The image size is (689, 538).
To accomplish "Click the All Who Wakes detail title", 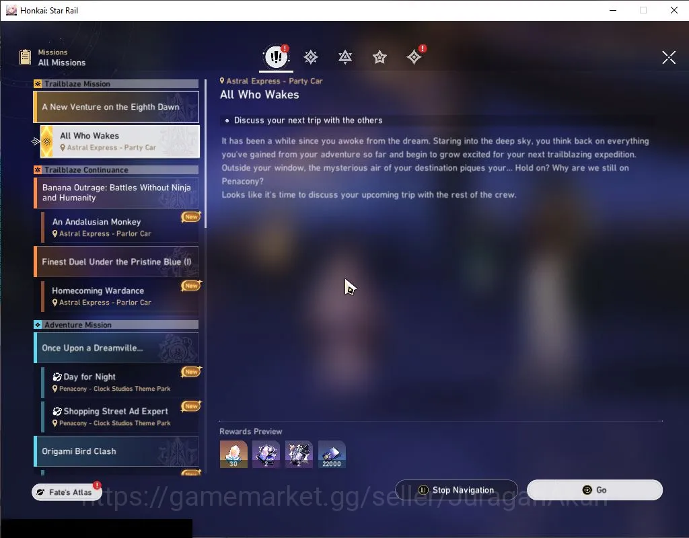I will (x=259, y=94).
